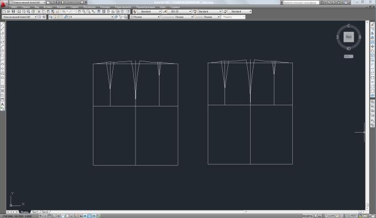Click the Plot printer icon in Standard toolbar

19,11
